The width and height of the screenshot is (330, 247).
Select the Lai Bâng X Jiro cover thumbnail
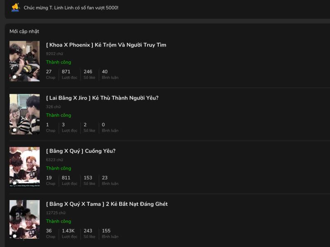click(x=25, y=114)
